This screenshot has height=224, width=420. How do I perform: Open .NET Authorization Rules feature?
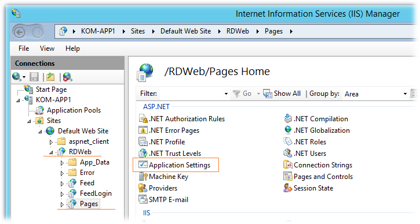182,119
